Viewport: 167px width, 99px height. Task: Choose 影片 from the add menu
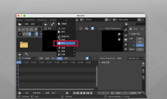[x=66, y=43]
